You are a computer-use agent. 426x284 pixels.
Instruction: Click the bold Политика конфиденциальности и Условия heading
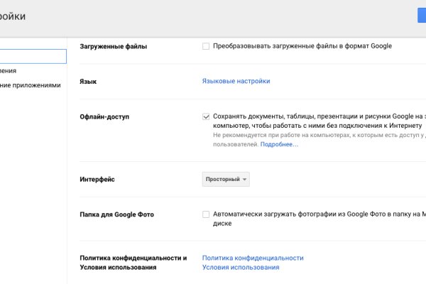click(x=133, y=263)
